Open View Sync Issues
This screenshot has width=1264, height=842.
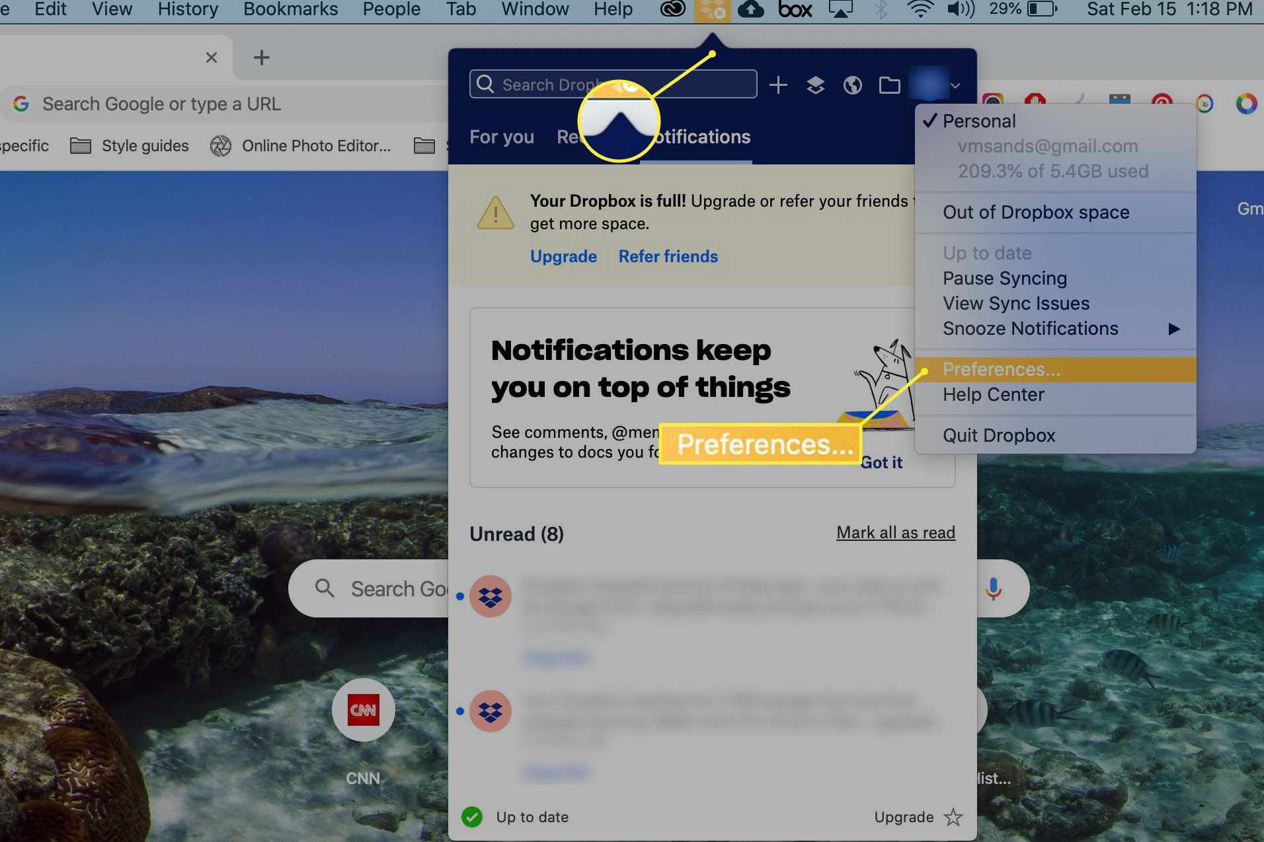[1055, 304]
